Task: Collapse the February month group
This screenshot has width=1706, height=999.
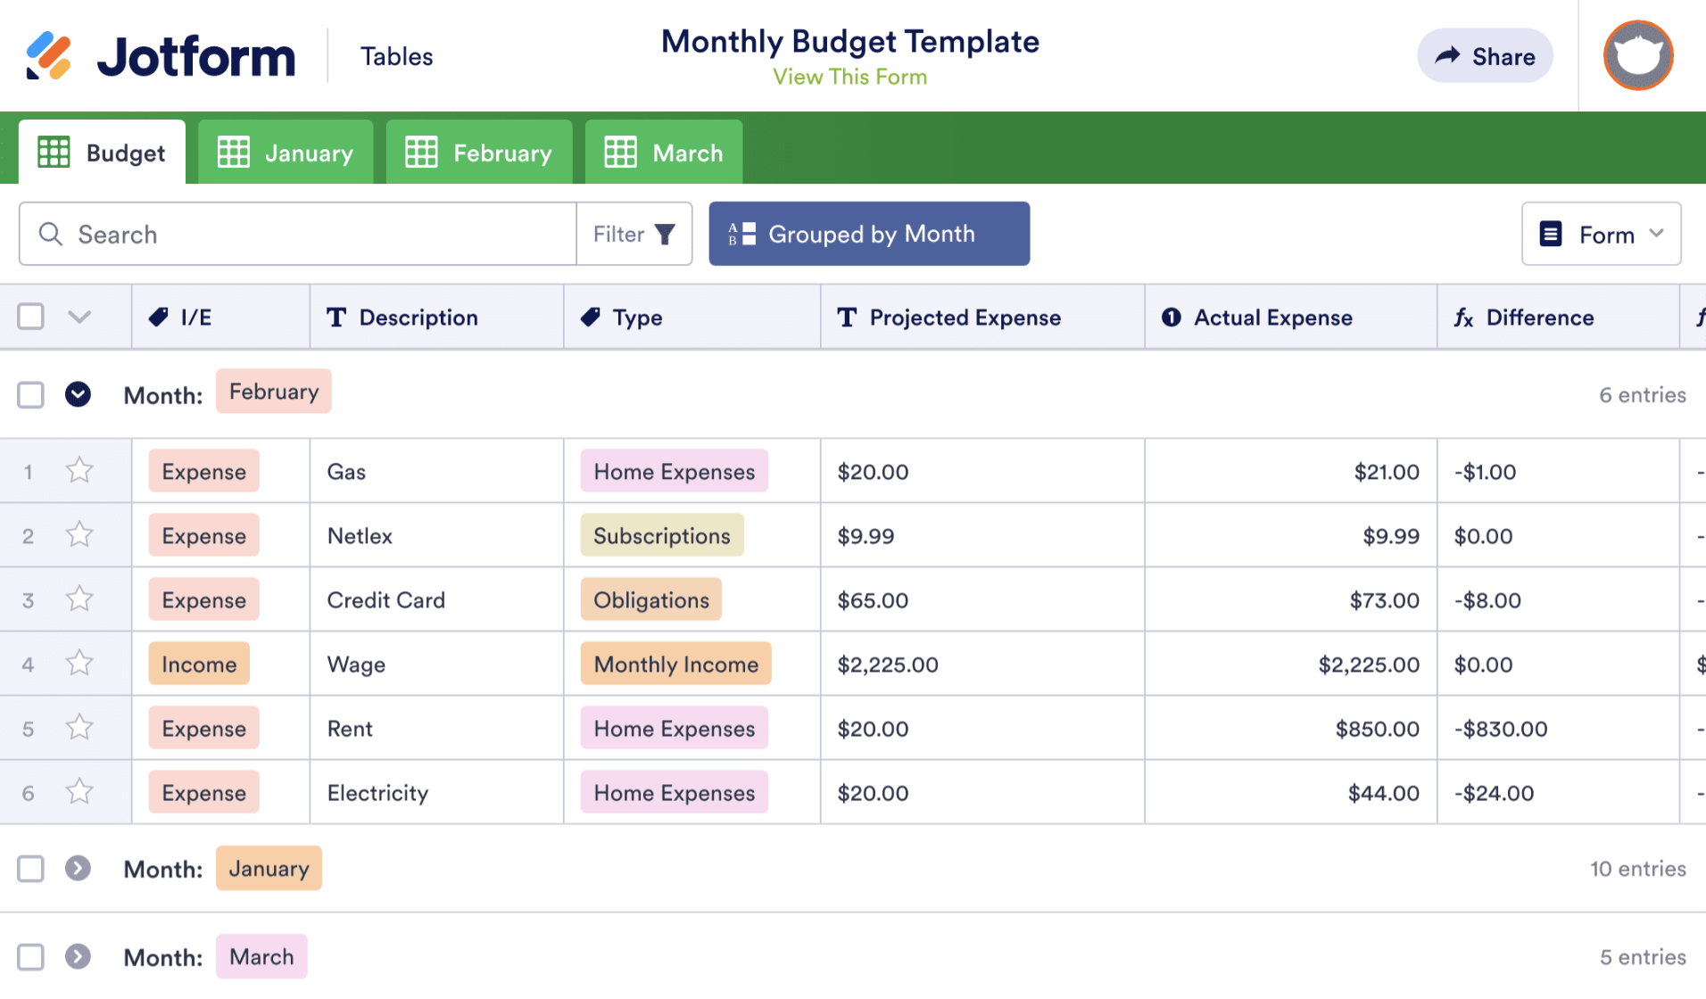Action: point(79,394)
